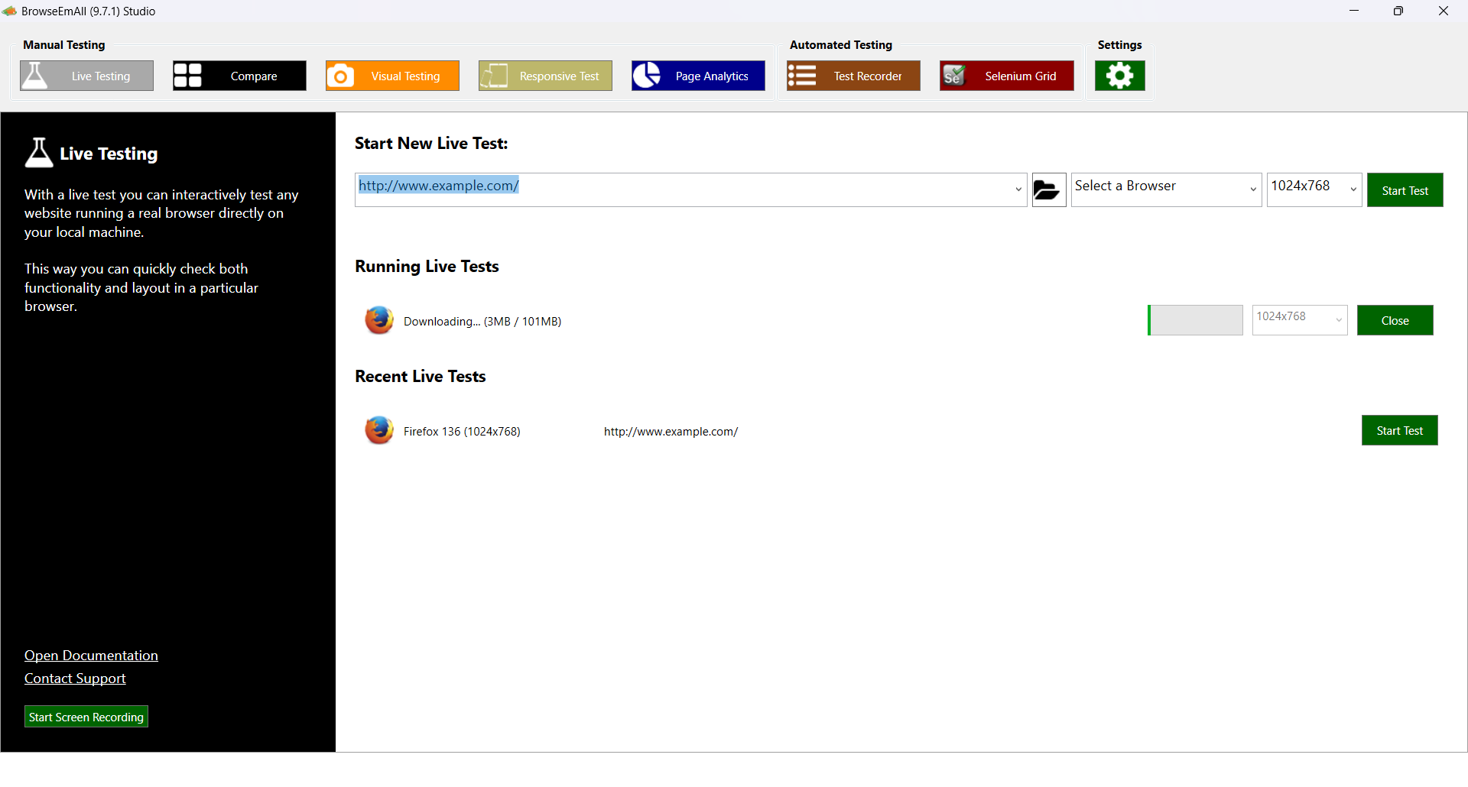Open Page Analytics
Image resolution: width=1468 pixels, height=787 pixels.
[x=698, y=76]
